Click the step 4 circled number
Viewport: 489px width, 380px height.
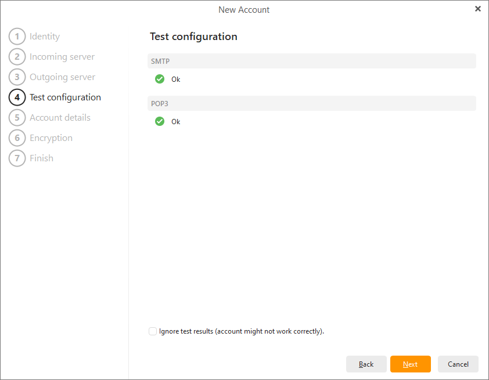tap(17, 97)
